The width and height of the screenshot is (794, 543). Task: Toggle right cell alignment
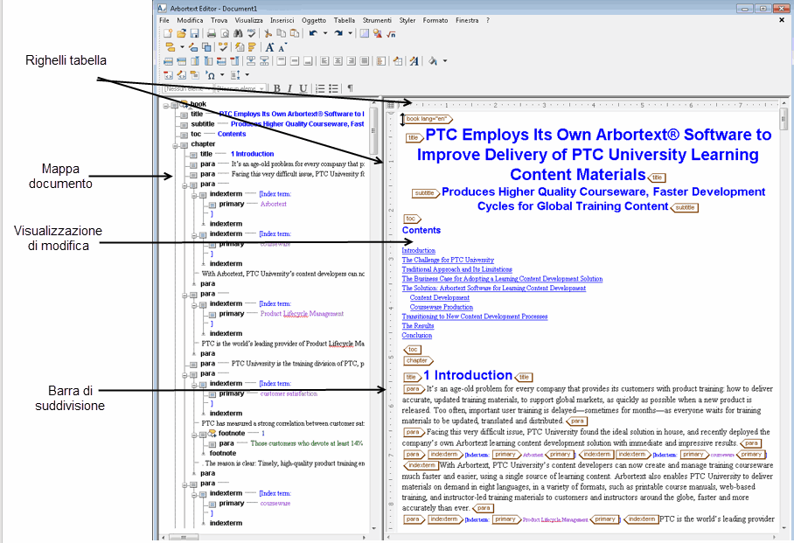point(351,61)
